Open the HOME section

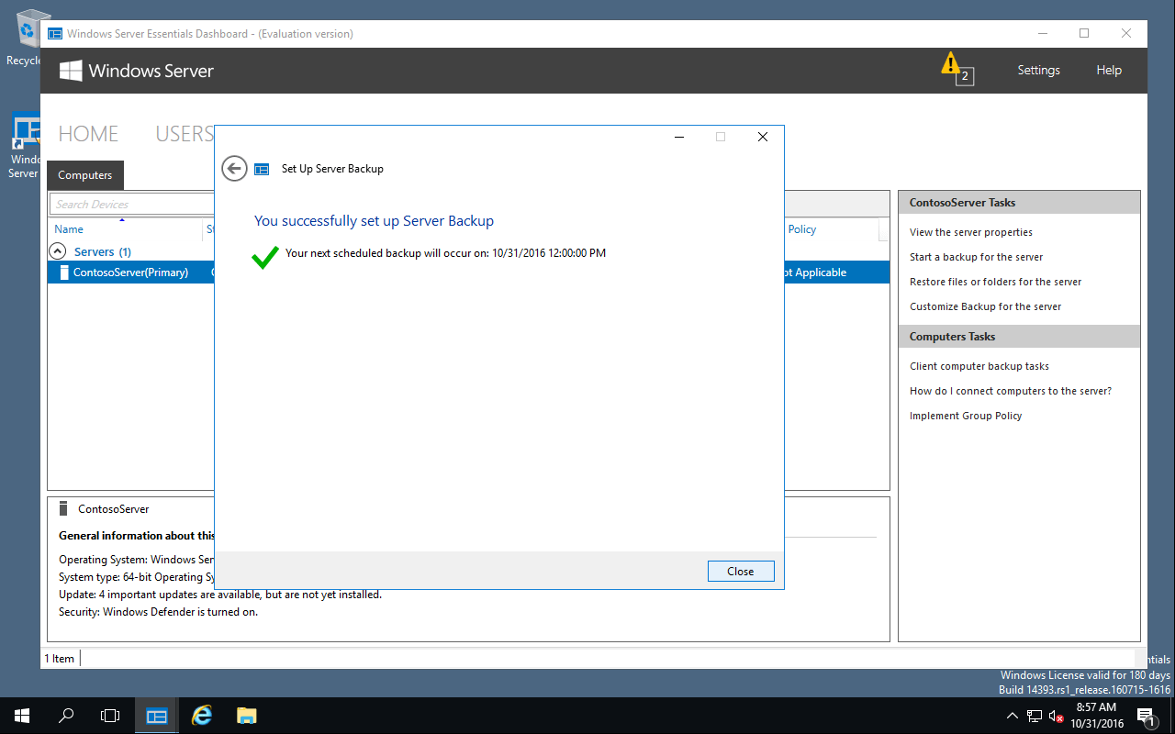[x=88, y=134]
